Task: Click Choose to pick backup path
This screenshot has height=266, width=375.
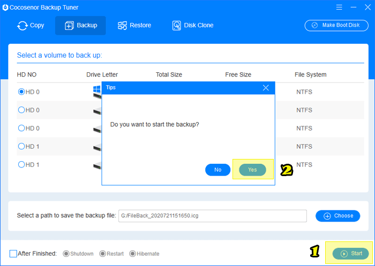Action: click(x=337, y=216)
